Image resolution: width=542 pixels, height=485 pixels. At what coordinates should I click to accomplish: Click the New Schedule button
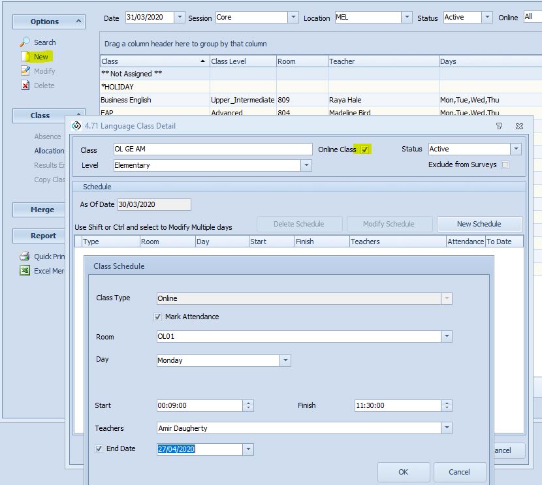pos(479,224)
